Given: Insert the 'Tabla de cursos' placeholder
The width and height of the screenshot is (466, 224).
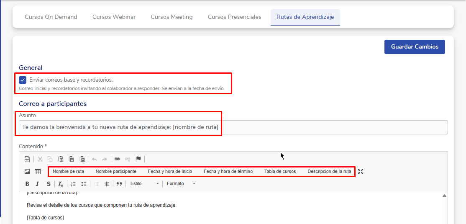Looking at the screenshot, I should coord(280,172).
